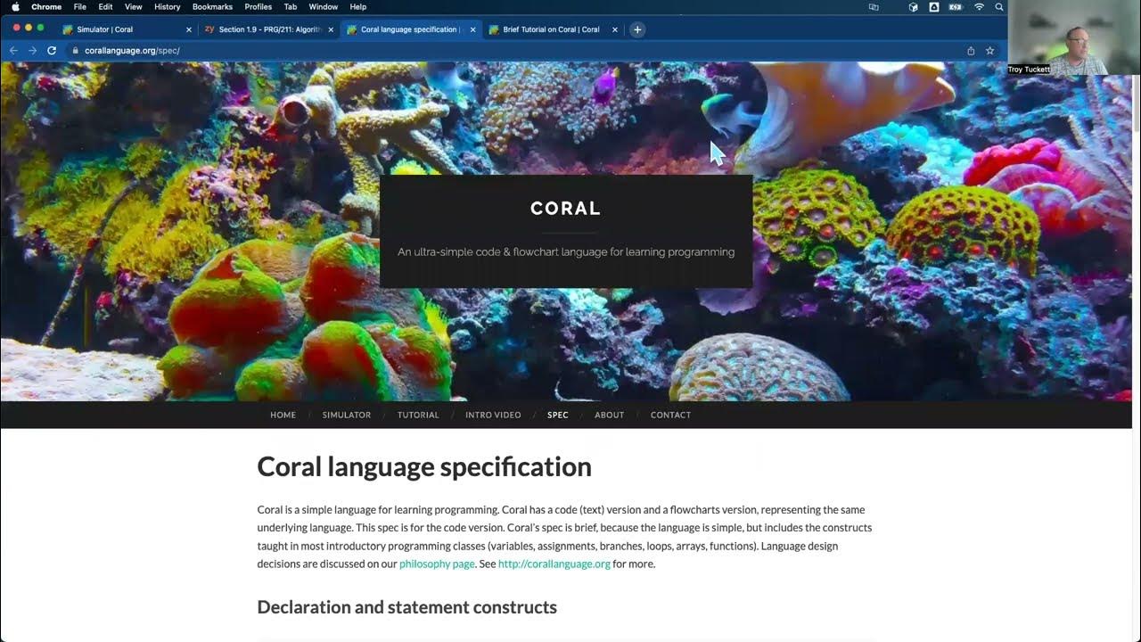Click the Coral language specification heading
Image resolution: width=1141 pixels, height=642 pixels.
pos(424,467)
